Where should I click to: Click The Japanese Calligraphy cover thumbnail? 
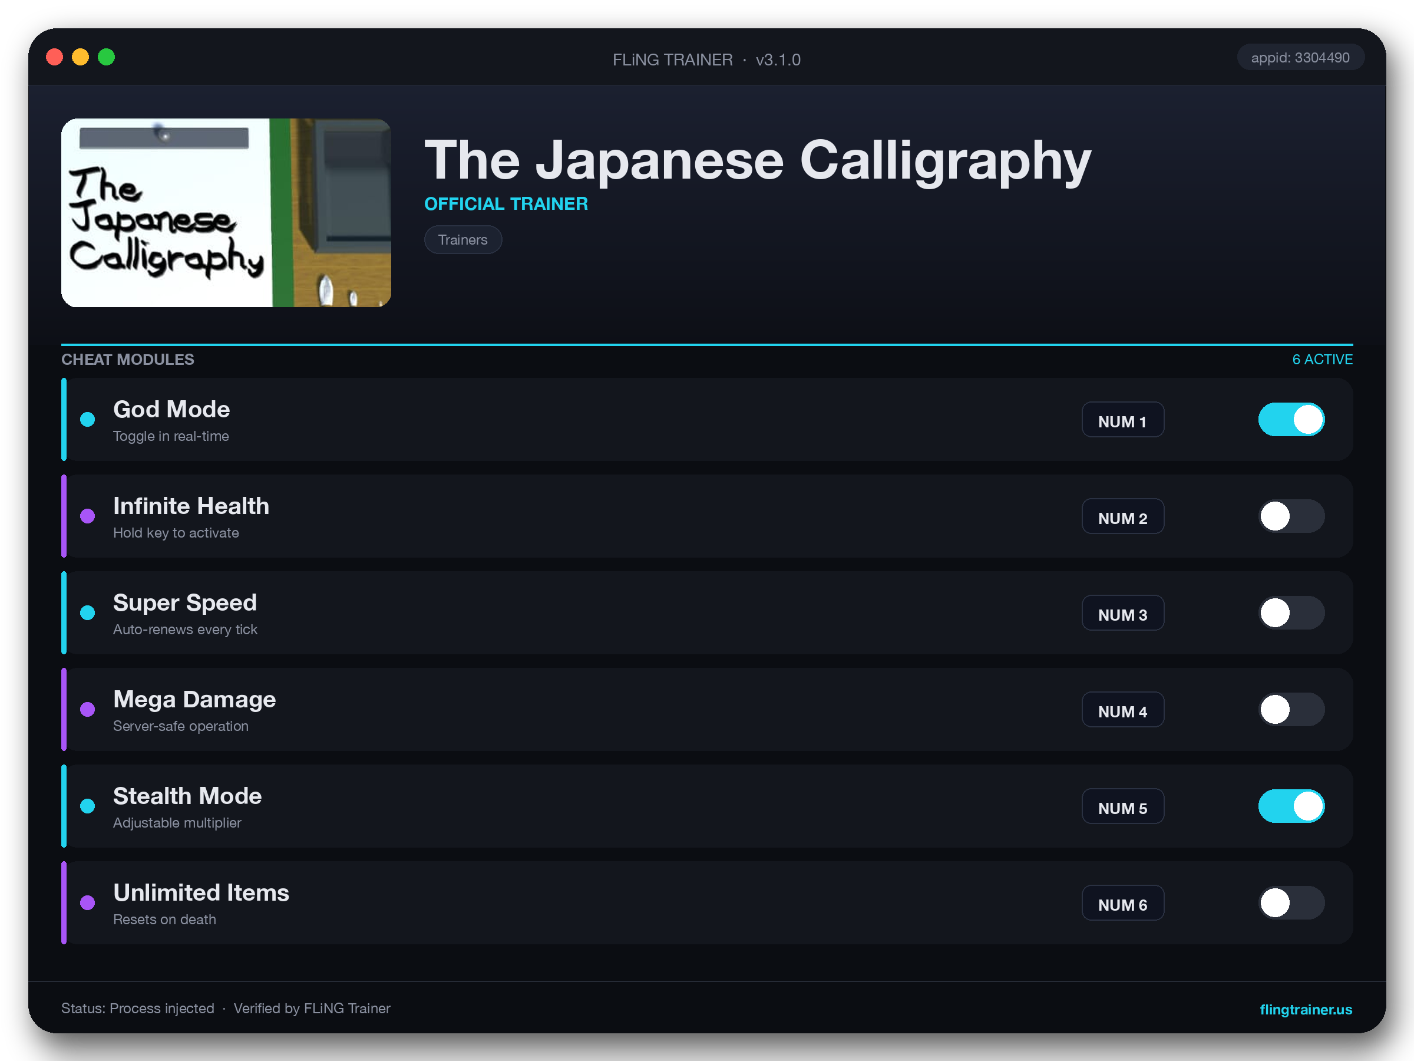pos(226,212)
